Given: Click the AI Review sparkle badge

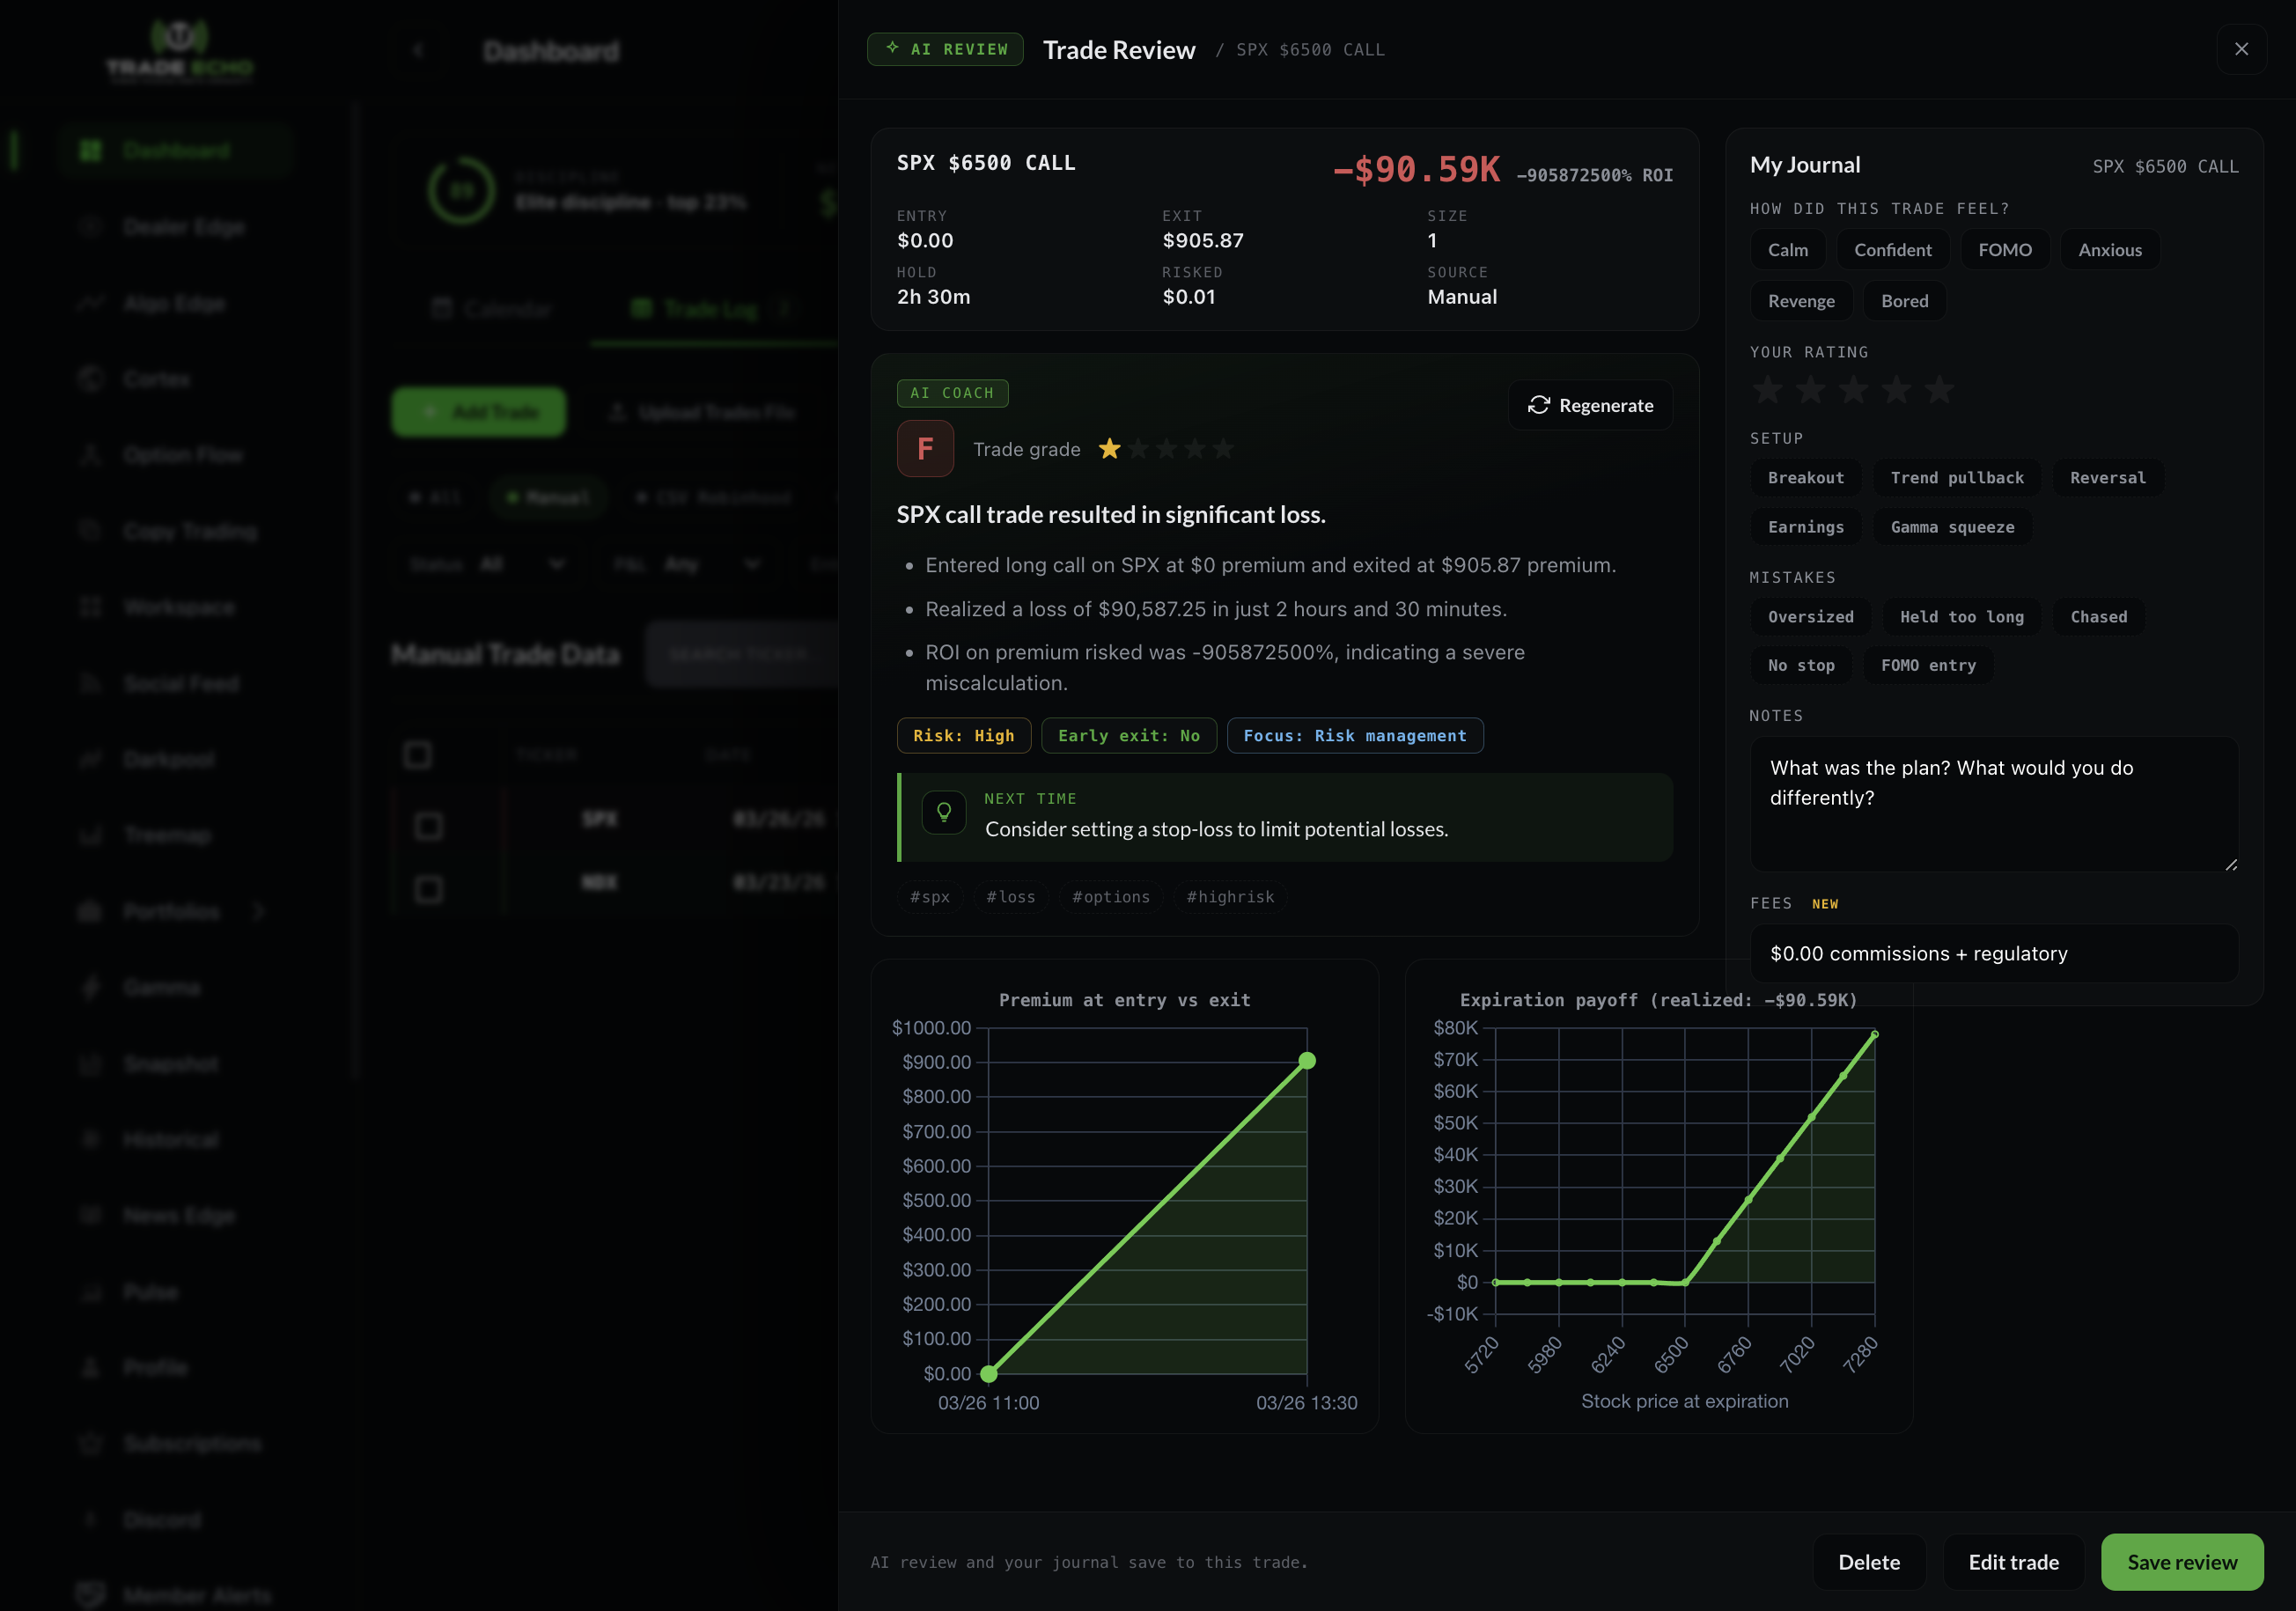Looking at the screenshot, I should [x=945, y=49].
